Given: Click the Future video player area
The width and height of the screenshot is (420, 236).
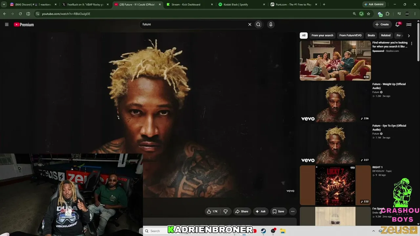Looking at the screenshot, I should [x=148, y=115].
